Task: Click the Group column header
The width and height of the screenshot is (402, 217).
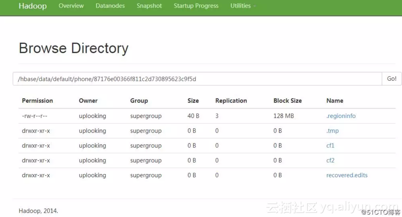Action: 139,101
